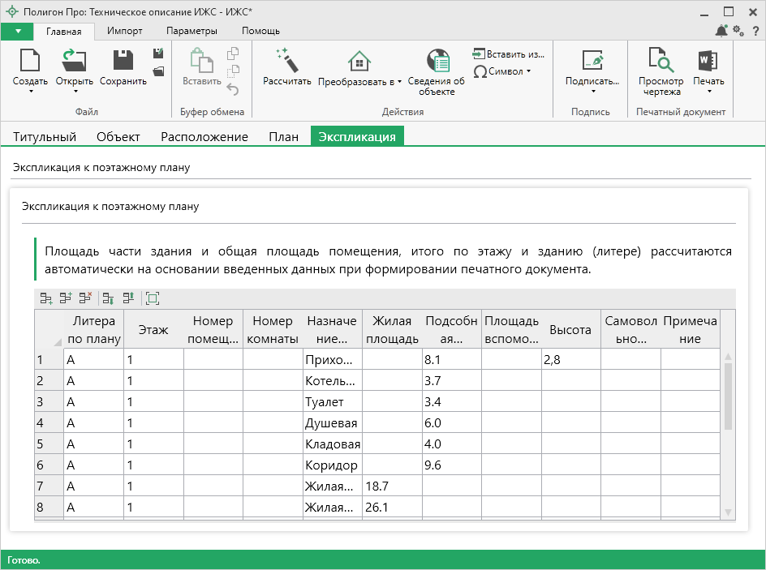Expand the Создать dropdown arrow
The image size is (766, 570).
(30, 91)
